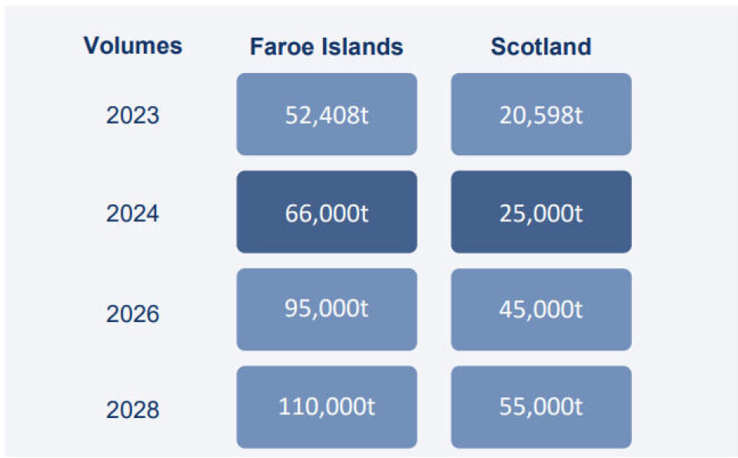Click the Volumes column header
Image resolution: width=738 pixels, height=458 pixels.
click(133, 45)
